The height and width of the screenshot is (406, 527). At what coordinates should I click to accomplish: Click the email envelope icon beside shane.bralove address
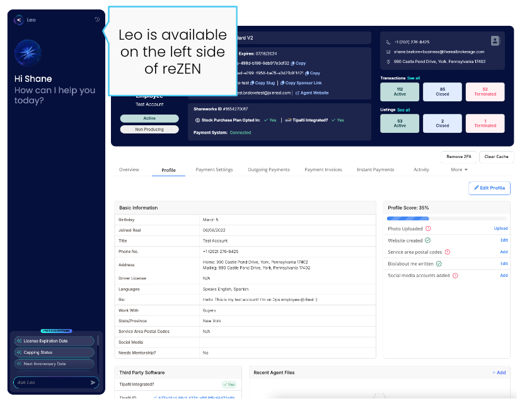click(388, 52)
